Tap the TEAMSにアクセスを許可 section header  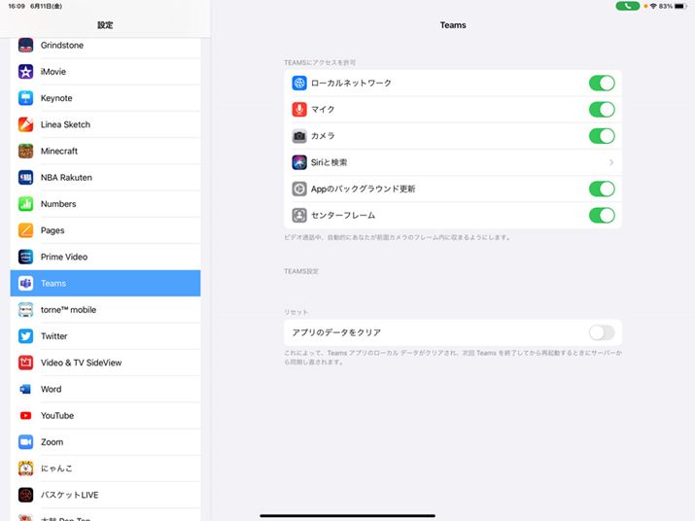[320, 62]
